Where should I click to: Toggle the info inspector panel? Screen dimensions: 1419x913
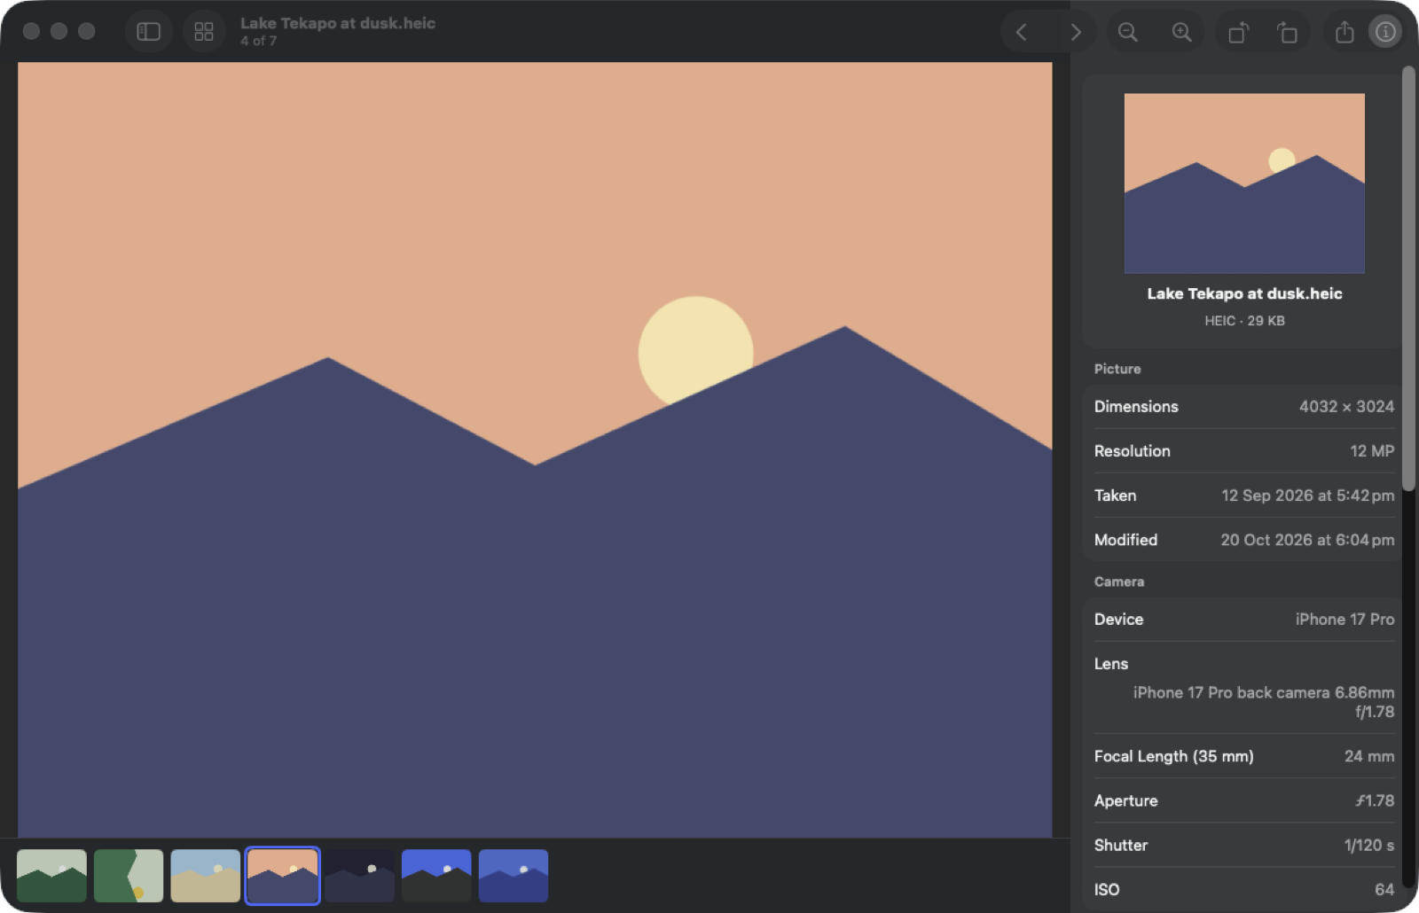click(1385, 32)
